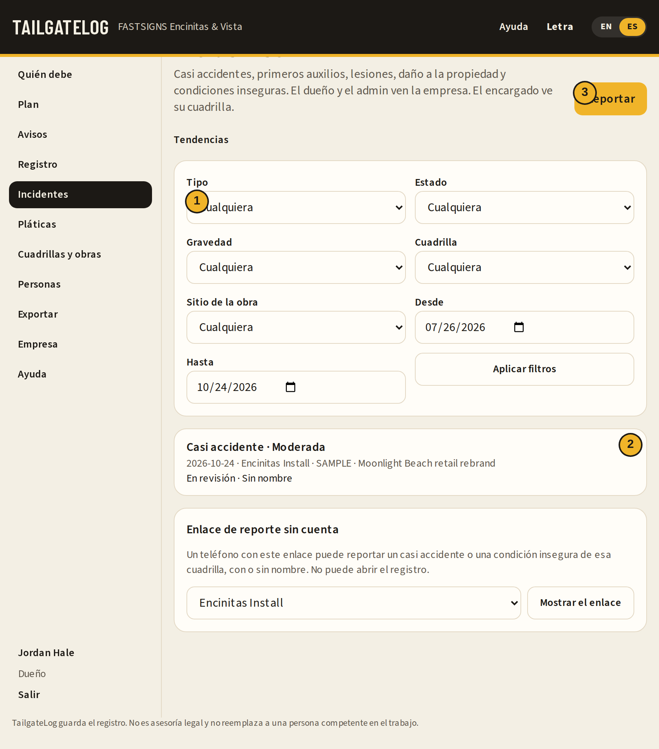Image resolution: width=659 pixels, height=749 pixels.
Task: Go to Quién debe in sidebar
Action: click(81, 75)
